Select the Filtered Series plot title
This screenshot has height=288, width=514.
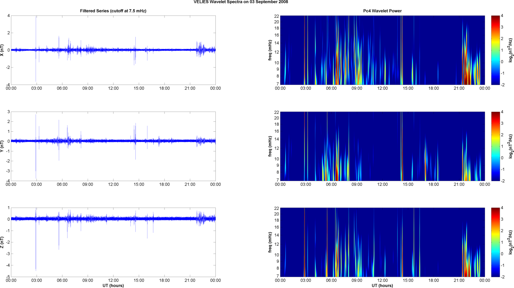113,11
